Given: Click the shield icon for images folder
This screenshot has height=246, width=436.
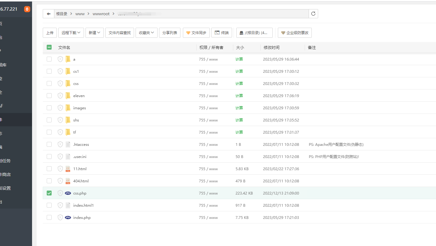Looking at the screenshot, I should coord(60,108).
